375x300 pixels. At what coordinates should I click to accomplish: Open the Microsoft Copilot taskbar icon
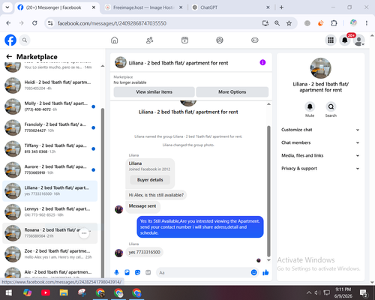tap(27, 292)
